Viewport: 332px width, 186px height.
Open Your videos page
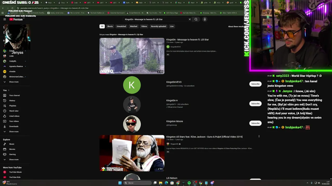(x=15, y=121)
